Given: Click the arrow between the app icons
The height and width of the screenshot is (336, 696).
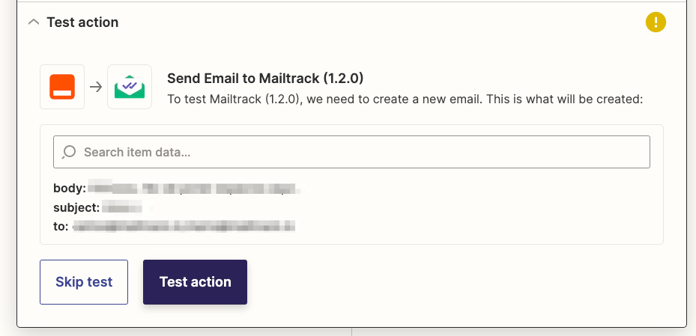Looking at the screenshot, I should pyautogui.click(x=96, y=87).
